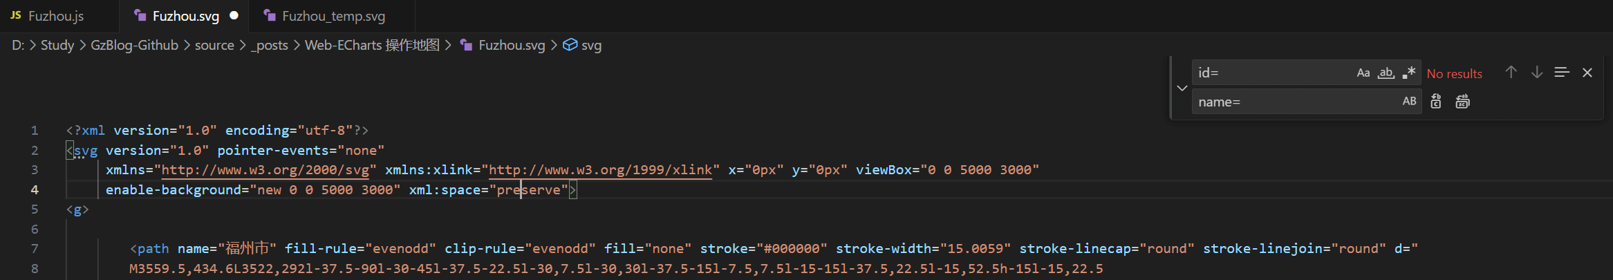Viewport: 1613px width, 280px height.
Task: Click the find input containing id=
Action: (x=1272, y=73)
